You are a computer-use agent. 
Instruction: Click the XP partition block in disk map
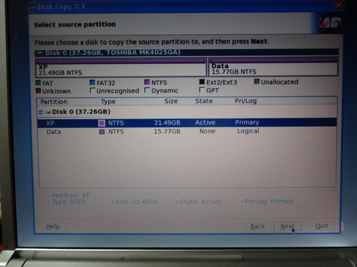click(x=121, y=67)
